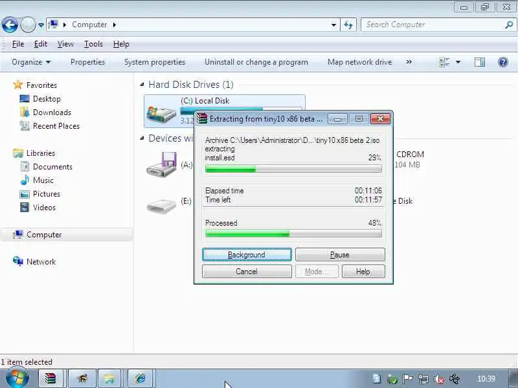Select the removable drive (E:) icon

click(x=161, y=206)
